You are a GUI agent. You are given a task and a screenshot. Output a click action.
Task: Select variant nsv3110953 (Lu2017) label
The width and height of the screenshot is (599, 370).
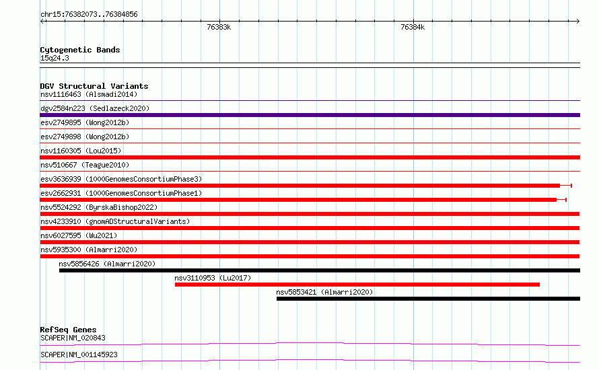coord(213,278)
